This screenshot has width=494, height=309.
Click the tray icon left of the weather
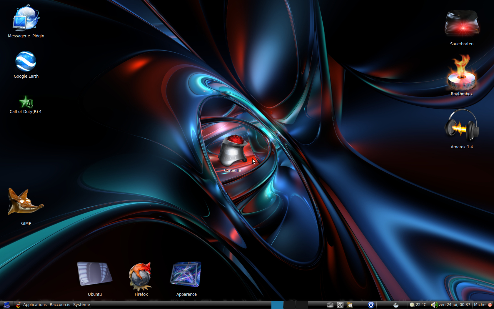pyautogui.click(x=396, y=305)
